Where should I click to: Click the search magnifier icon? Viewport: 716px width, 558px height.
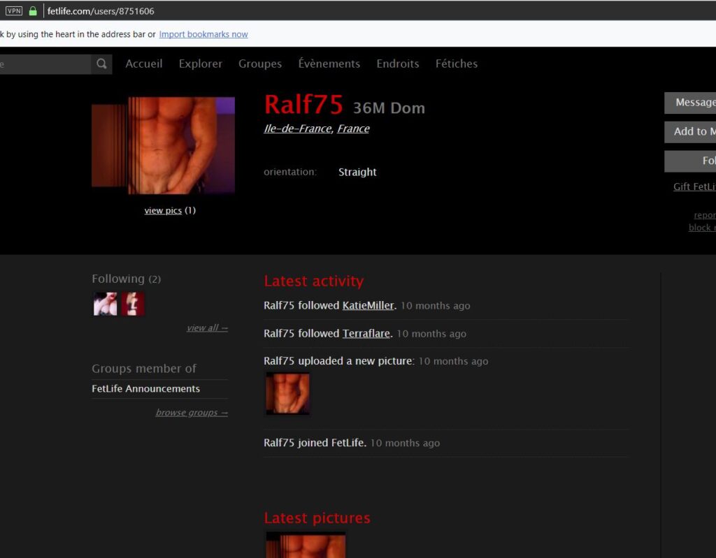(102, 64)
